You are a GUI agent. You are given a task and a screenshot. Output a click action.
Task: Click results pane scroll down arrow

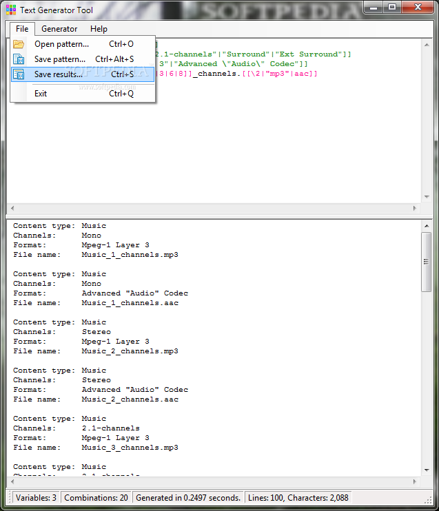427,470
